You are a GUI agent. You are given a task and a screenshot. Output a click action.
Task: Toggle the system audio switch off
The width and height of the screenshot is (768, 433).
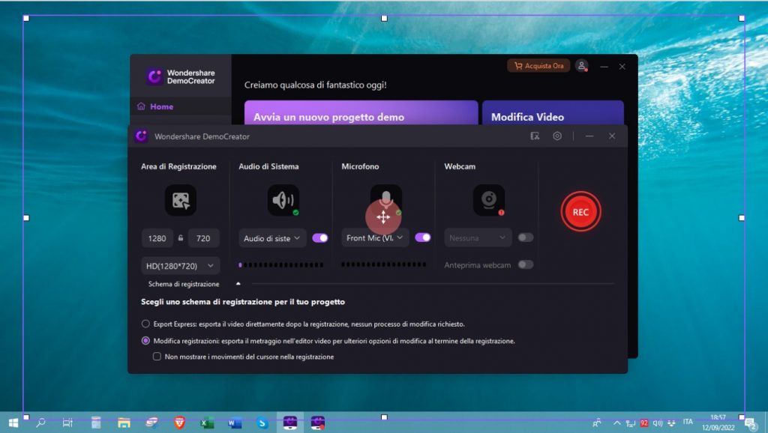point(320,237)
